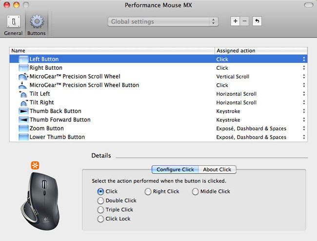317x241 pixels.
Task: Select the Tilt Right row name
Action: (41, 102)
